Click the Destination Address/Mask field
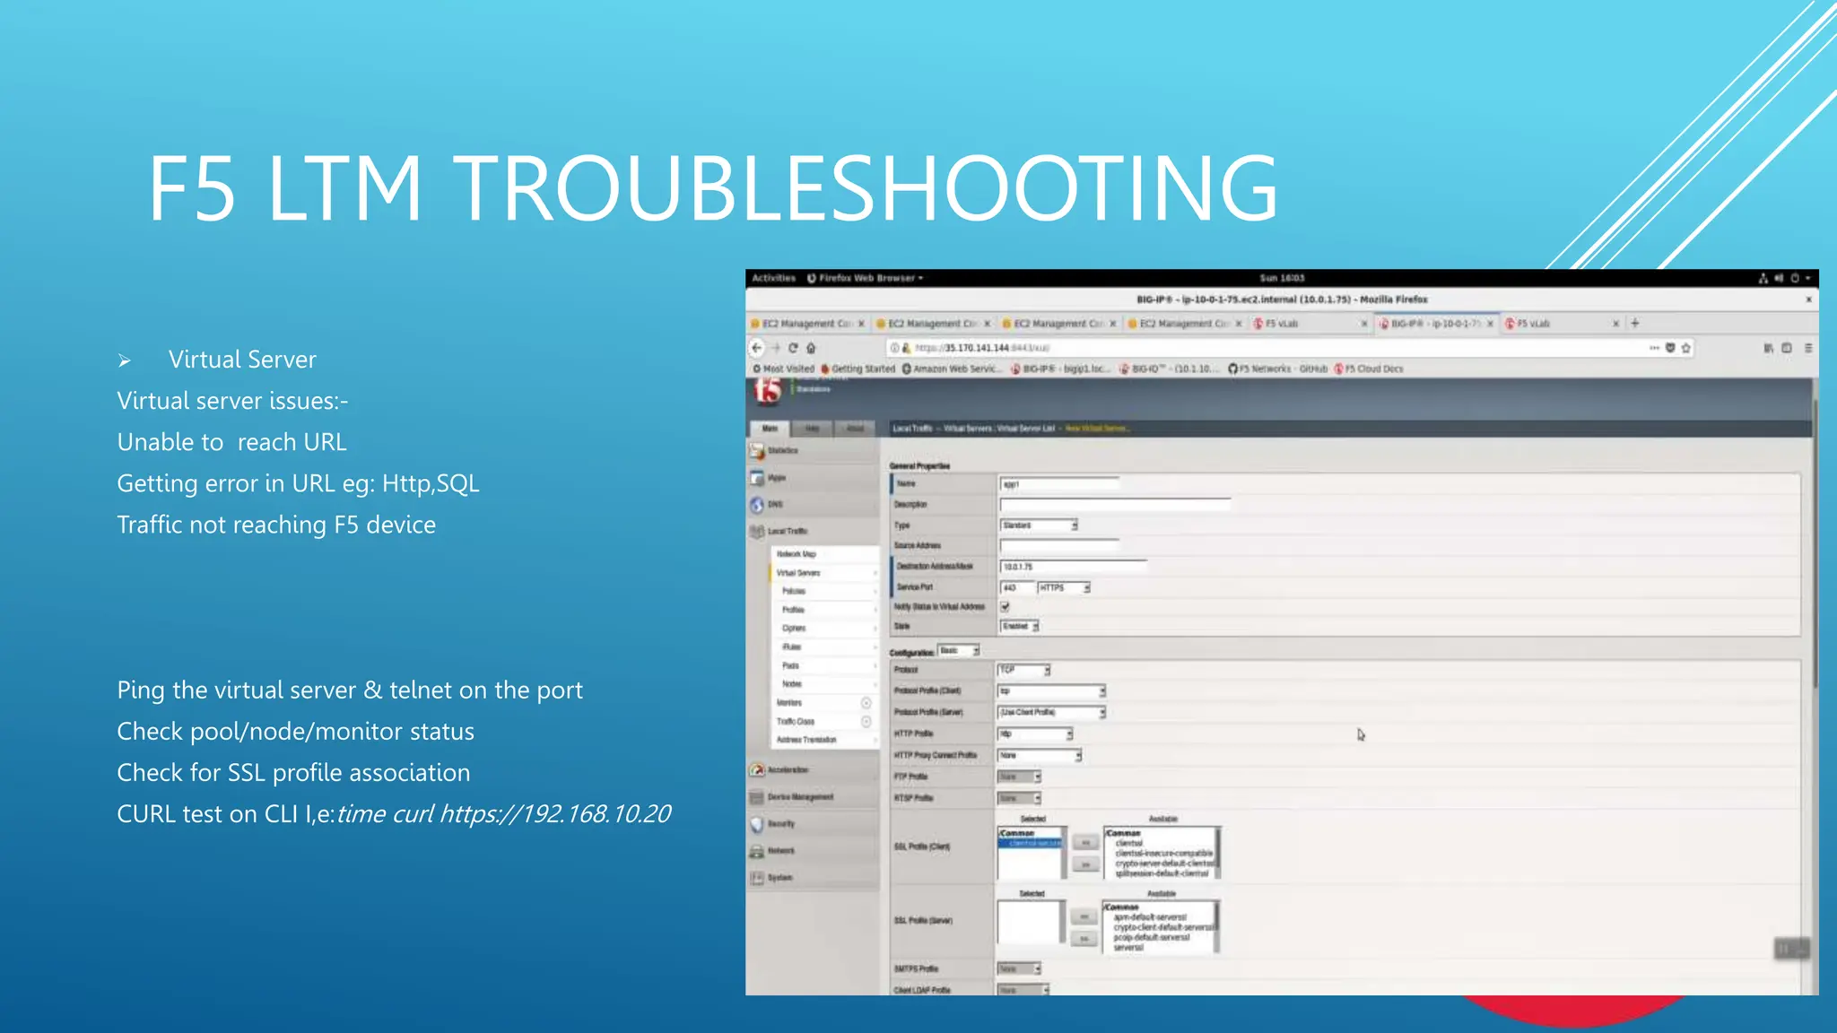Screen dimensions: 1837x1033 click(1074, 567)
